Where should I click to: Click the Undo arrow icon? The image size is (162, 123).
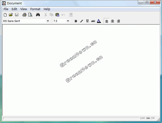tap(63, 15)
